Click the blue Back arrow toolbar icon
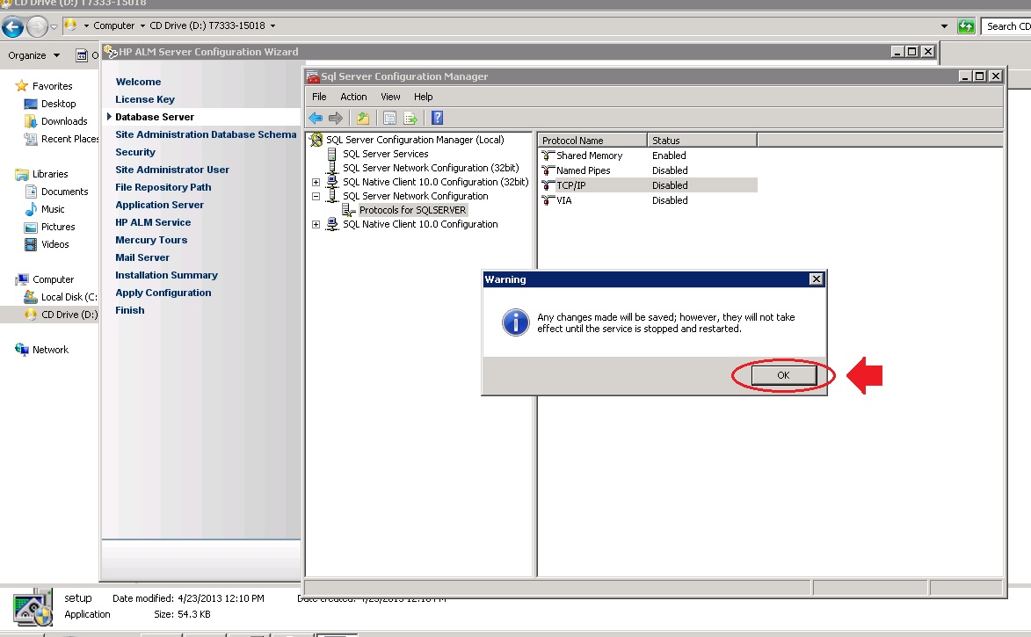This screenshot has width=1031, height=637. pyautogui.click(x=316, y=119)
